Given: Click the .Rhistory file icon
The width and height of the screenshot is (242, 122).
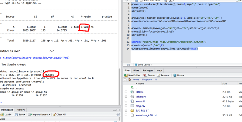Looking at the screenshot, I should click(132, 97).
